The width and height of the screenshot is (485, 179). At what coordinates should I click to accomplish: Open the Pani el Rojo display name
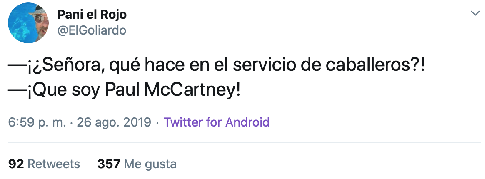tap(92, 15)
